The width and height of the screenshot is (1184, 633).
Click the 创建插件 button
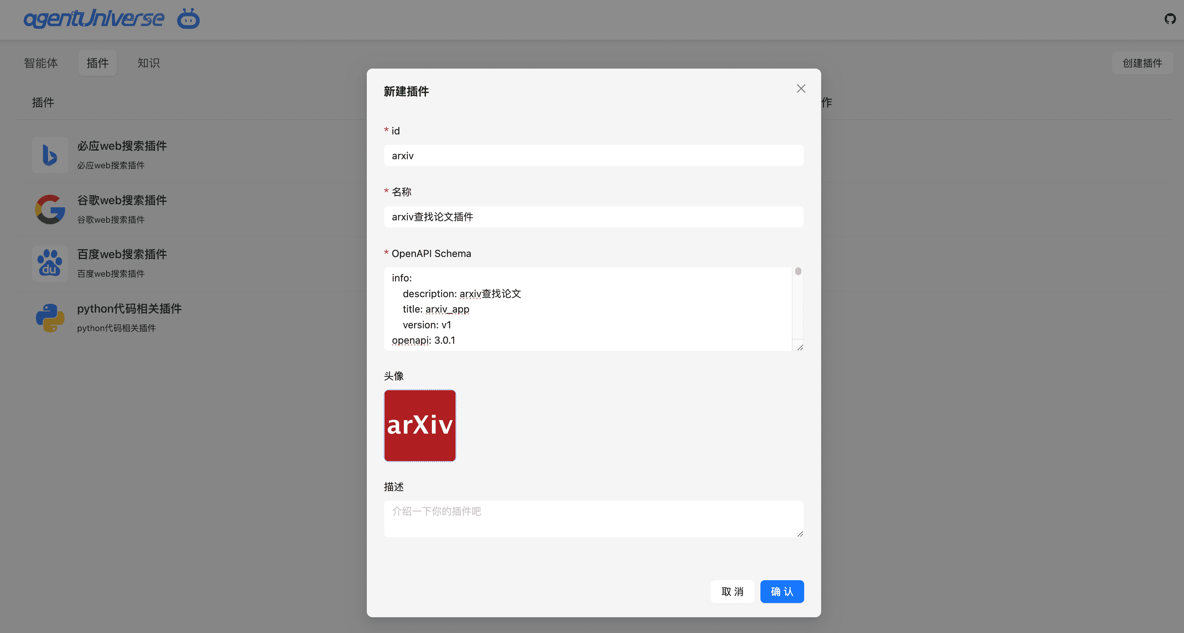tap(1143, 63)
